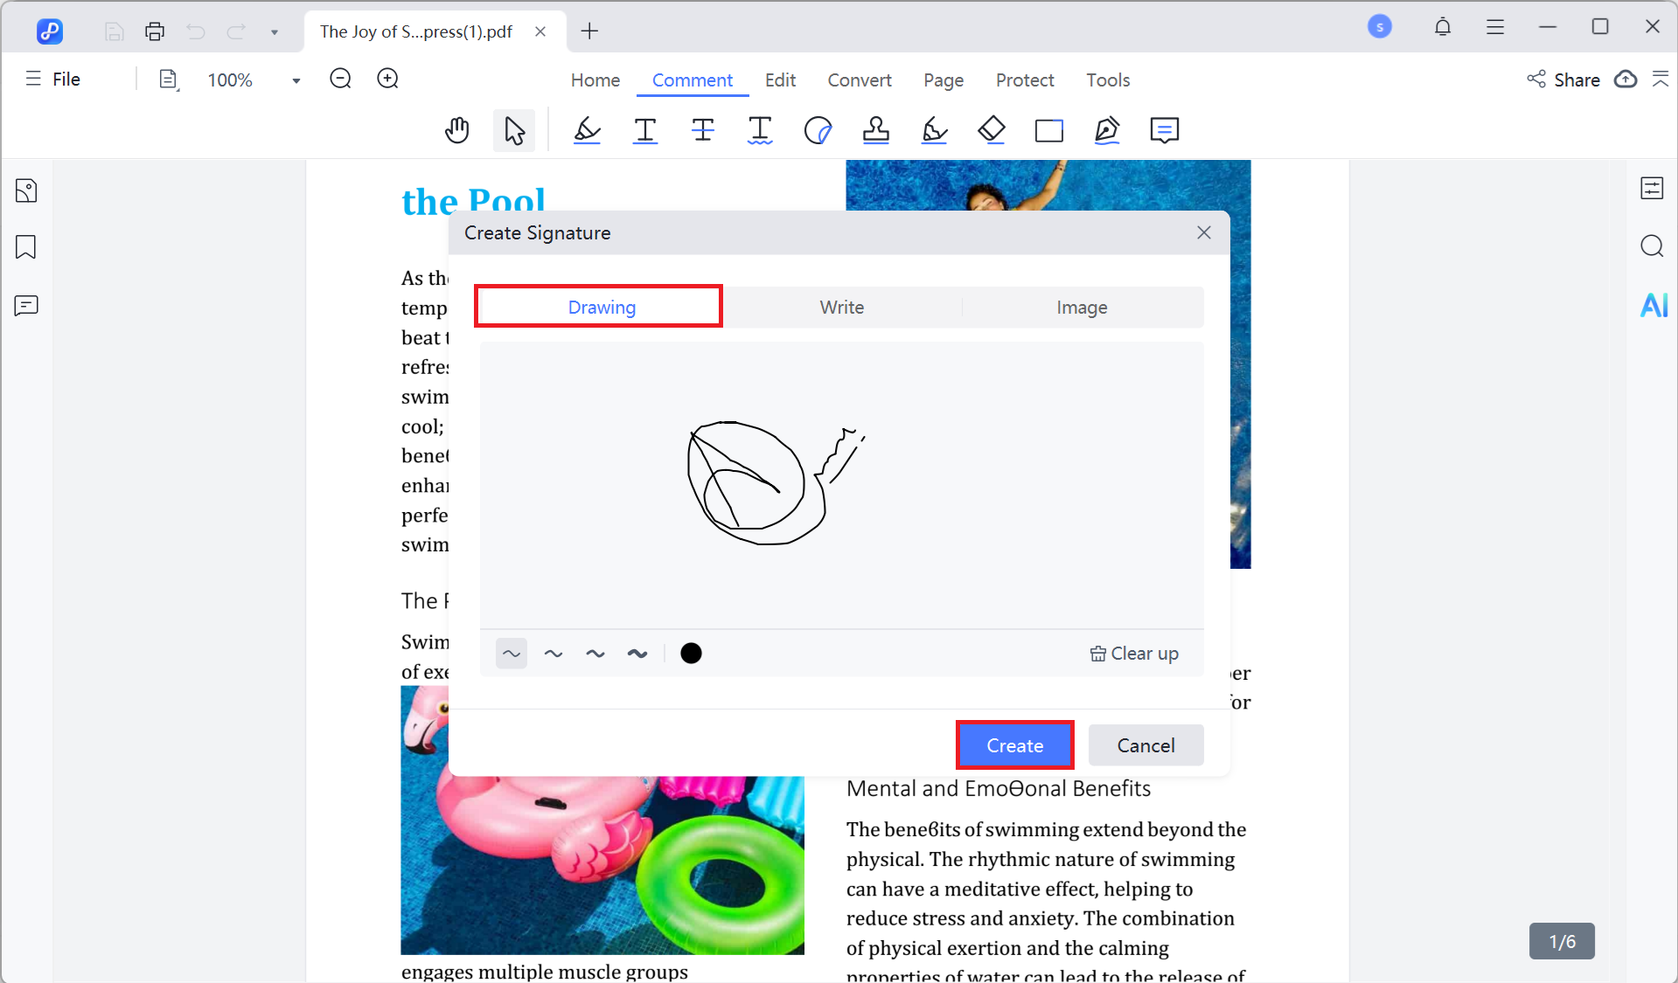Clear up the drawn signature
Screen dimensions: 1678x983
tap(1134, 653)
